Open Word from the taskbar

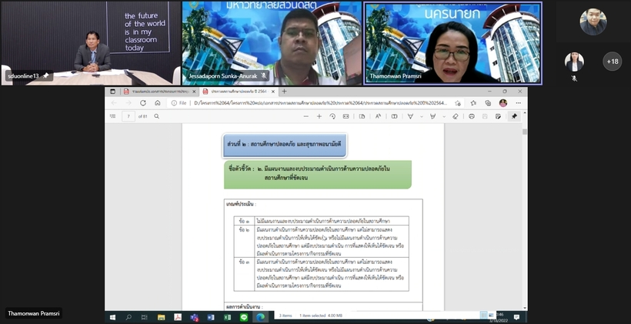tap(211, 317)
